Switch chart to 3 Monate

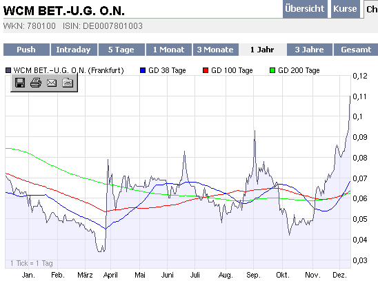pyautogui.click(x=215, y=50)
